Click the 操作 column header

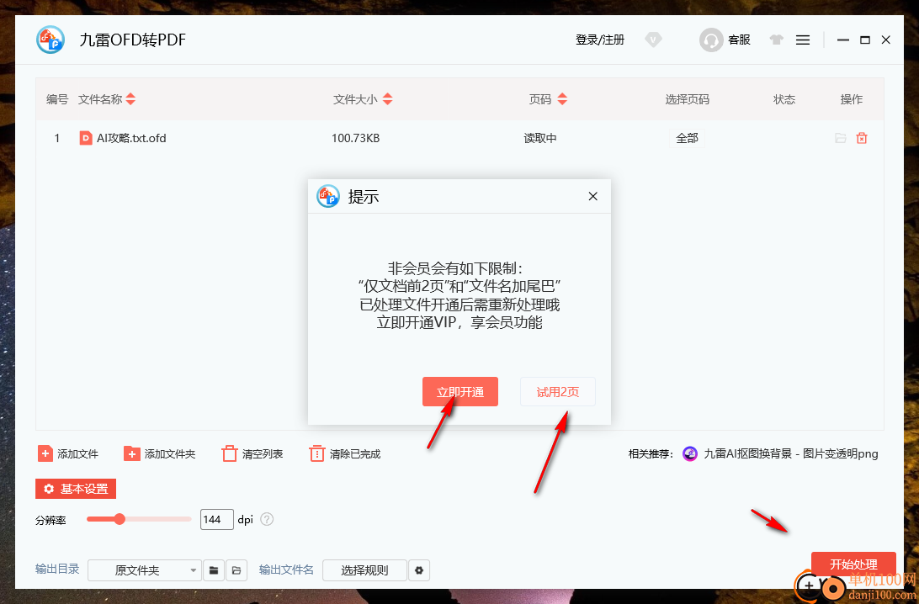click(x=851, y=99)
